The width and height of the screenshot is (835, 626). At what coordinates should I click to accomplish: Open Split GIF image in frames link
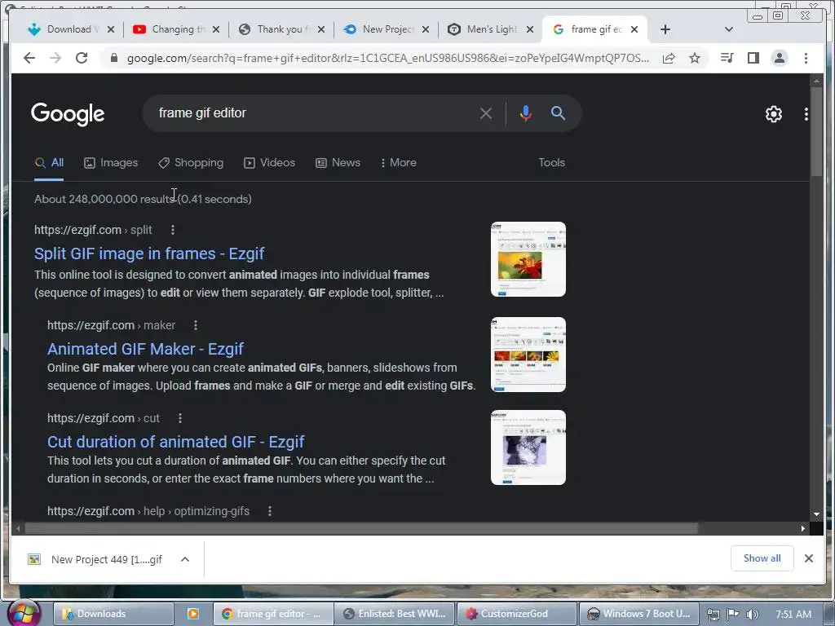[x=149, y=253]
